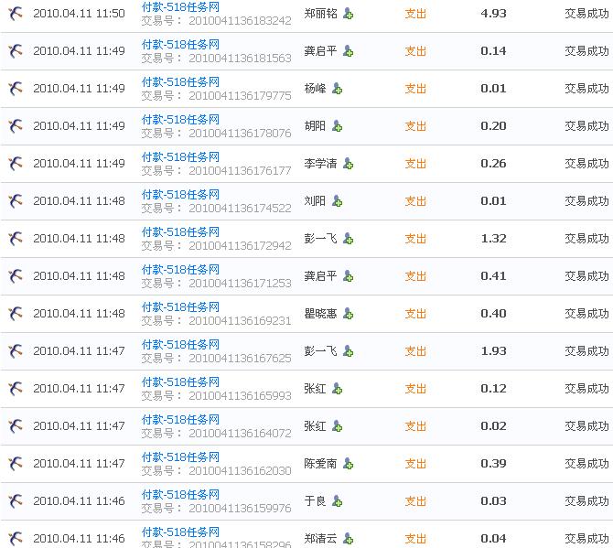Click add-contact icon beside 杨峰

337,89
